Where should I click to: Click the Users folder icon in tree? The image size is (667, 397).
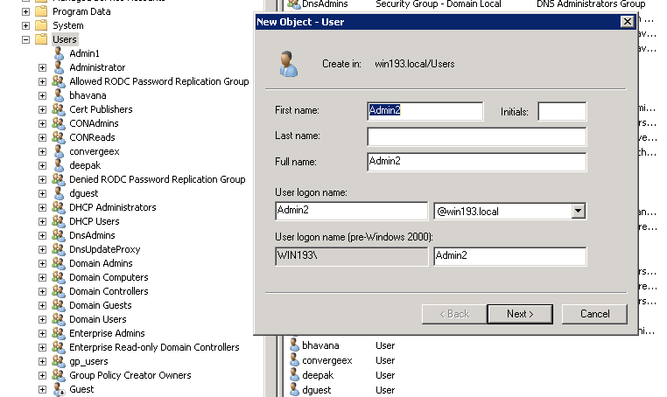point(41,39)
